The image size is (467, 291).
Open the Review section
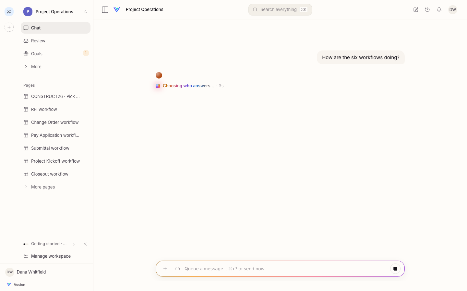pyautogui.click(x=55, y=41)
